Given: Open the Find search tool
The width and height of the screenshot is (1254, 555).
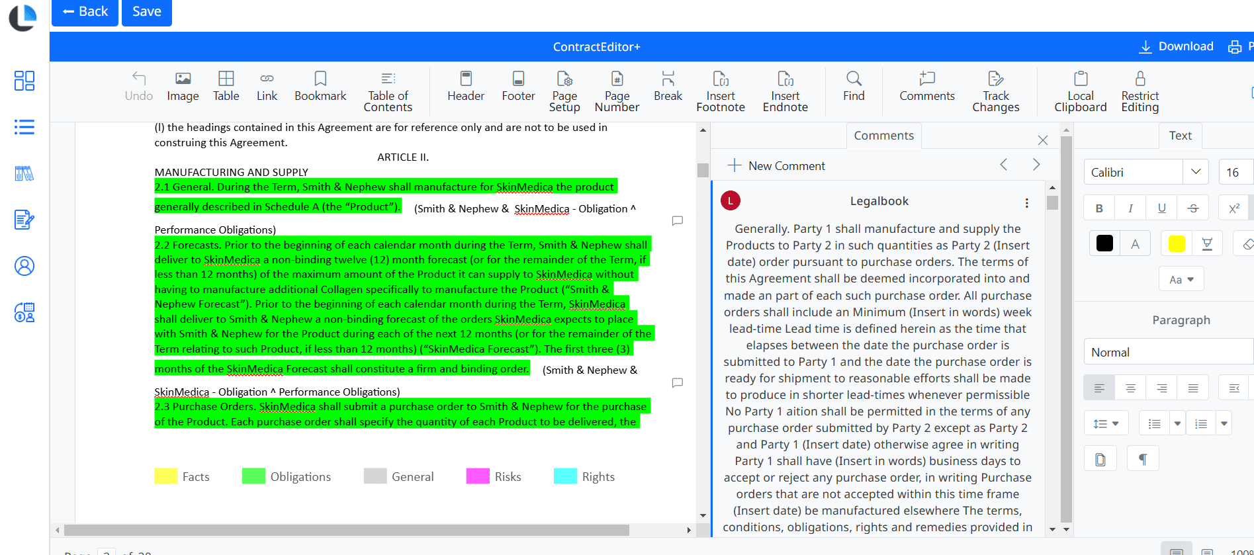Looking at the screenshot, I should pyautogui.click(x=854, y=87).
